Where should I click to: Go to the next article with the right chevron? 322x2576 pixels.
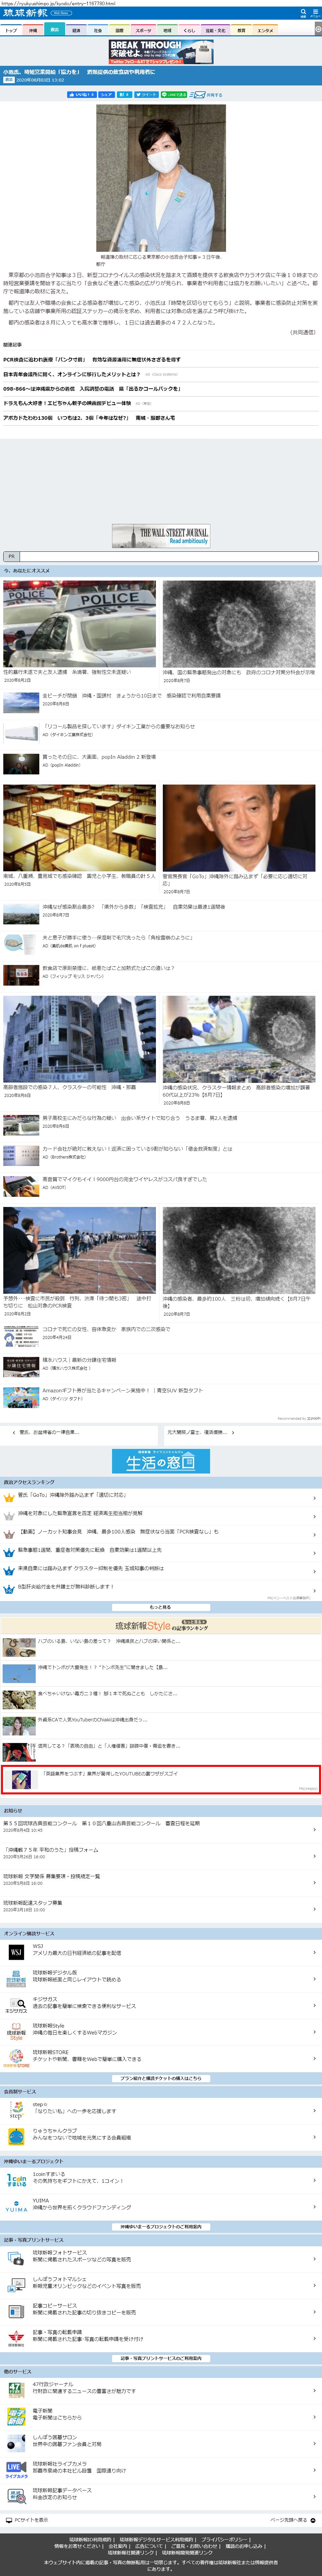tap(233, 1432)
